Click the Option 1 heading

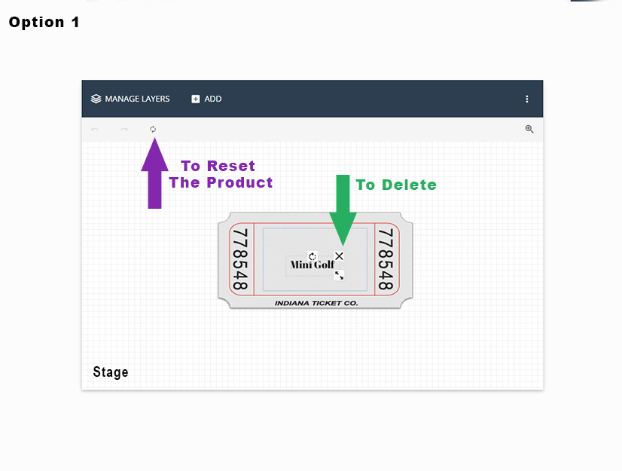[44, 23]
